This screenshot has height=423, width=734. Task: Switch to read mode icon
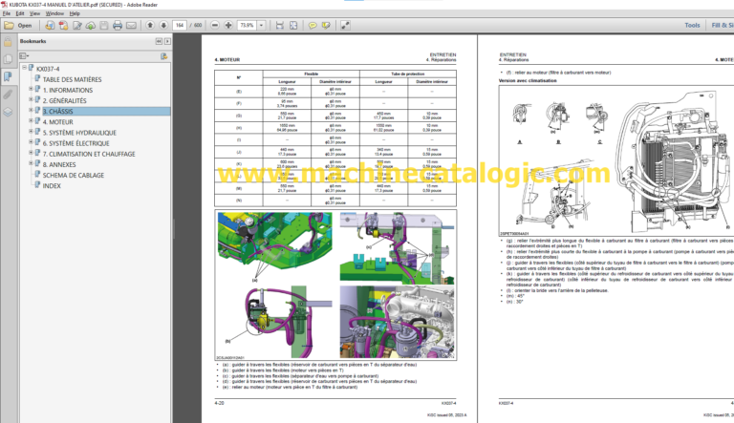click(x=345, y=25)
